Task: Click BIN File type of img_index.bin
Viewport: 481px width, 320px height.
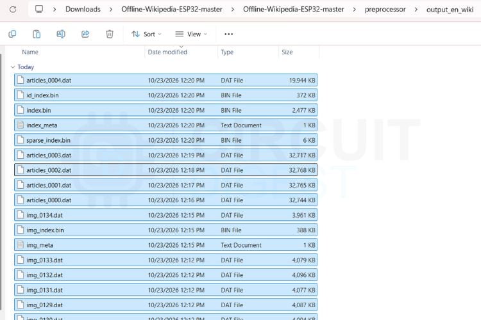Action: tap(231, 230)
